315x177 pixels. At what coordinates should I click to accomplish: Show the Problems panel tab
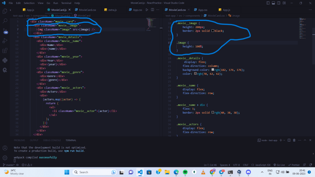pyautogui.click(x=19, y=140)
